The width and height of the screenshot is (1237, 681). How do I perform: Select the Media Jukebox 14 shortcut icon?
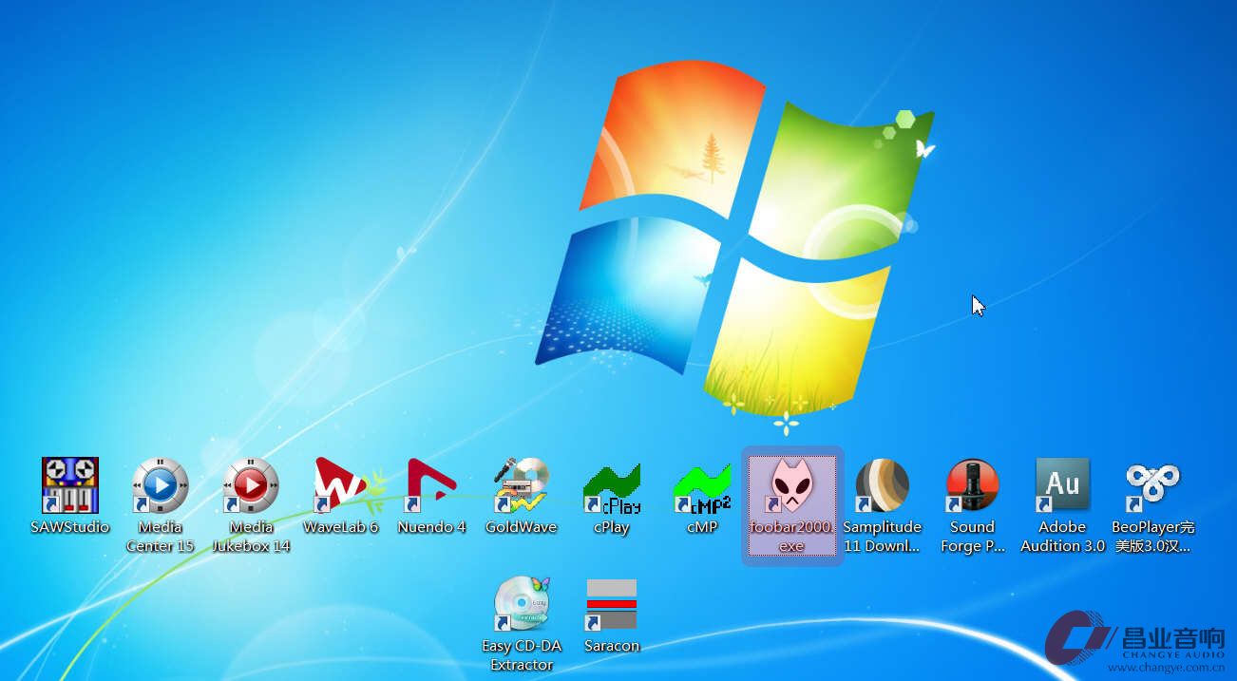click(x=251, y=485)
